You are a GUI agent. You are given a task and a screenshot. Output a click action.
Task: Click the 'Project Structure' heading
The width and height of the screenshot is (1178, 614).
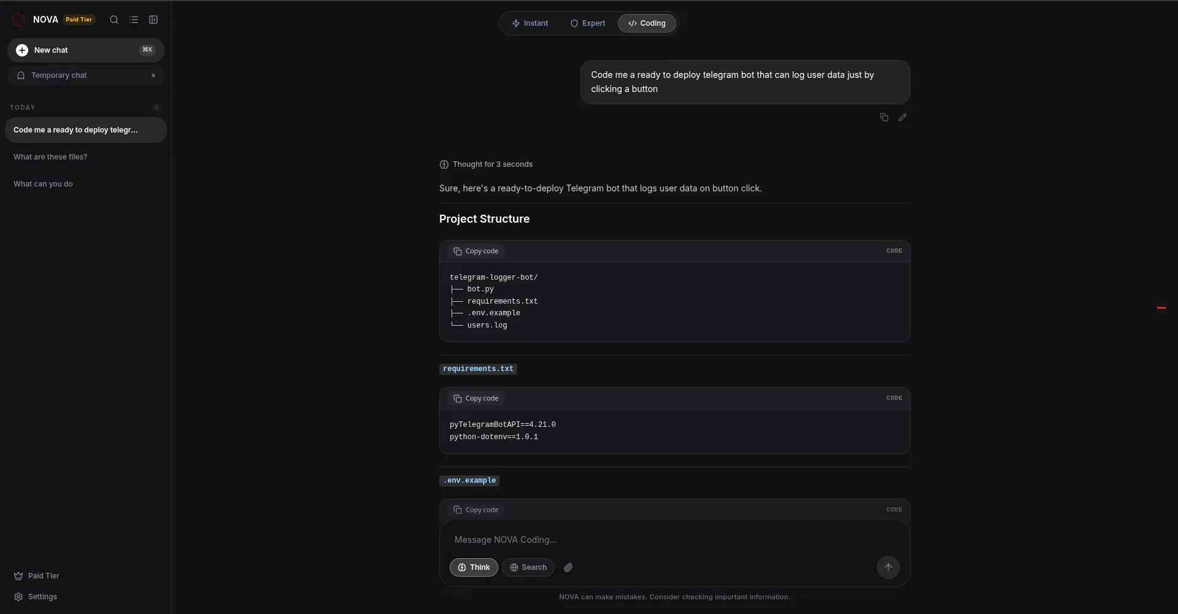484,219
